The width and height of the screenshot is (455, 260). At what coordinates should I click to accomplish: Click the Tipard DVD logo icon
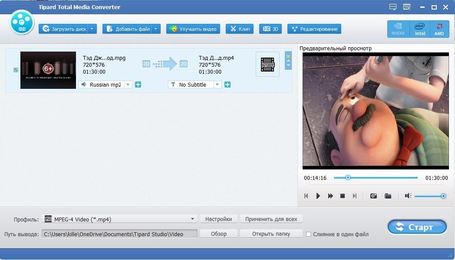click(22, 22)
